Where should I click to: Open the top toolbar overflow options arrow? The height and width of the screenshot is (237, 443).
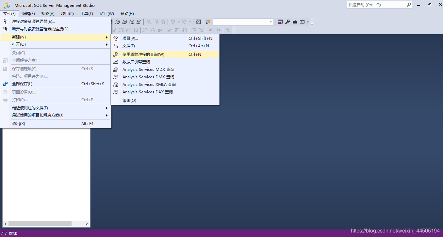click(x=312, y=23)
